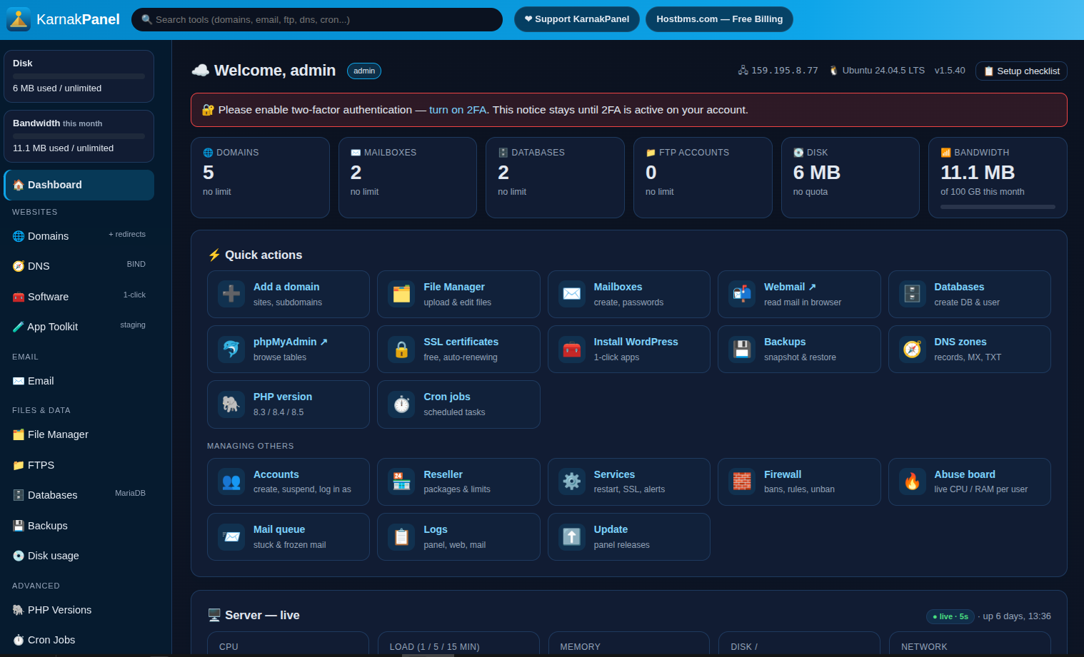This screenshot has height=657, width=1084.
Task: Click the Support KarnakPanel button
Action: coord(577,19)
